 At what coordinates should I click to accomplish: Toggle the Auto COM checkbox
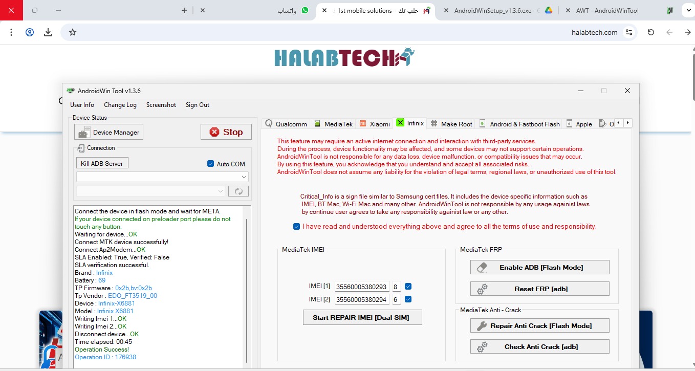coord(210,164)
